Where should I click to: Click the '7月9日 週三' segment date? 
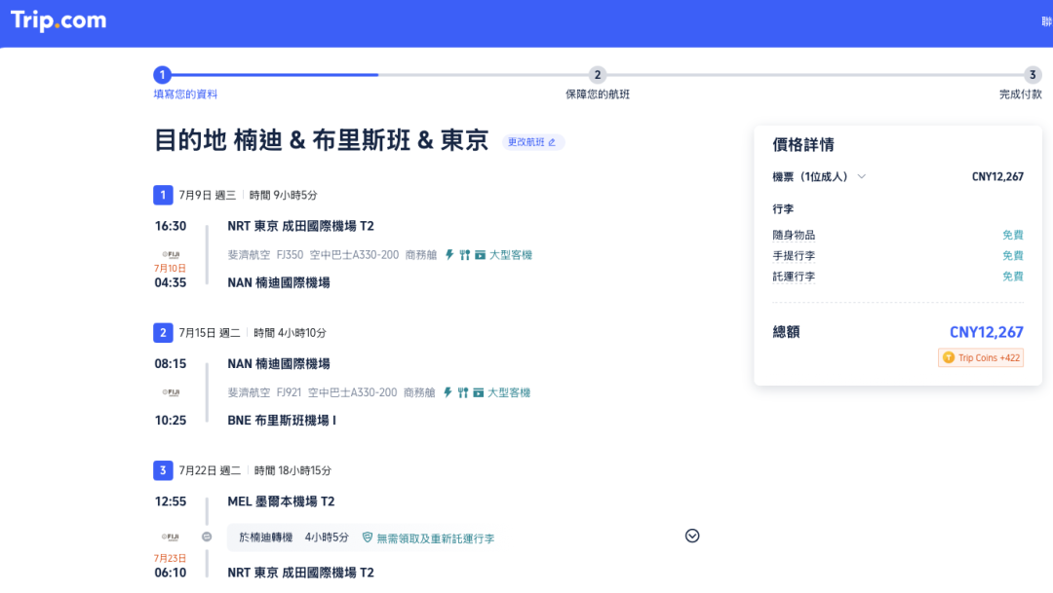pyautogui.click(x=208, y=195)
